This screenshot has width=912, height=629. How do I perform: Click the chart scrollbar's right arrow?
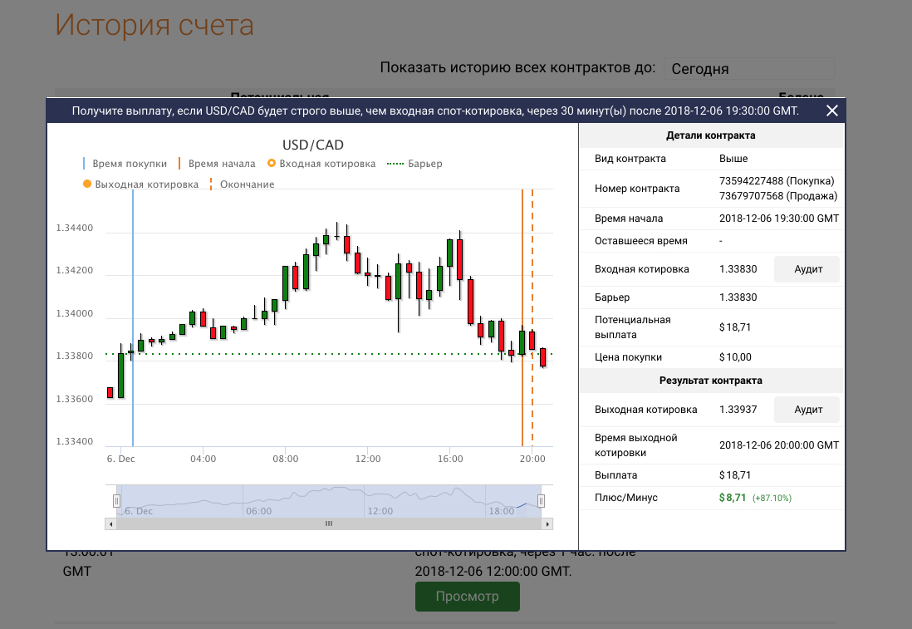point(547,523)
